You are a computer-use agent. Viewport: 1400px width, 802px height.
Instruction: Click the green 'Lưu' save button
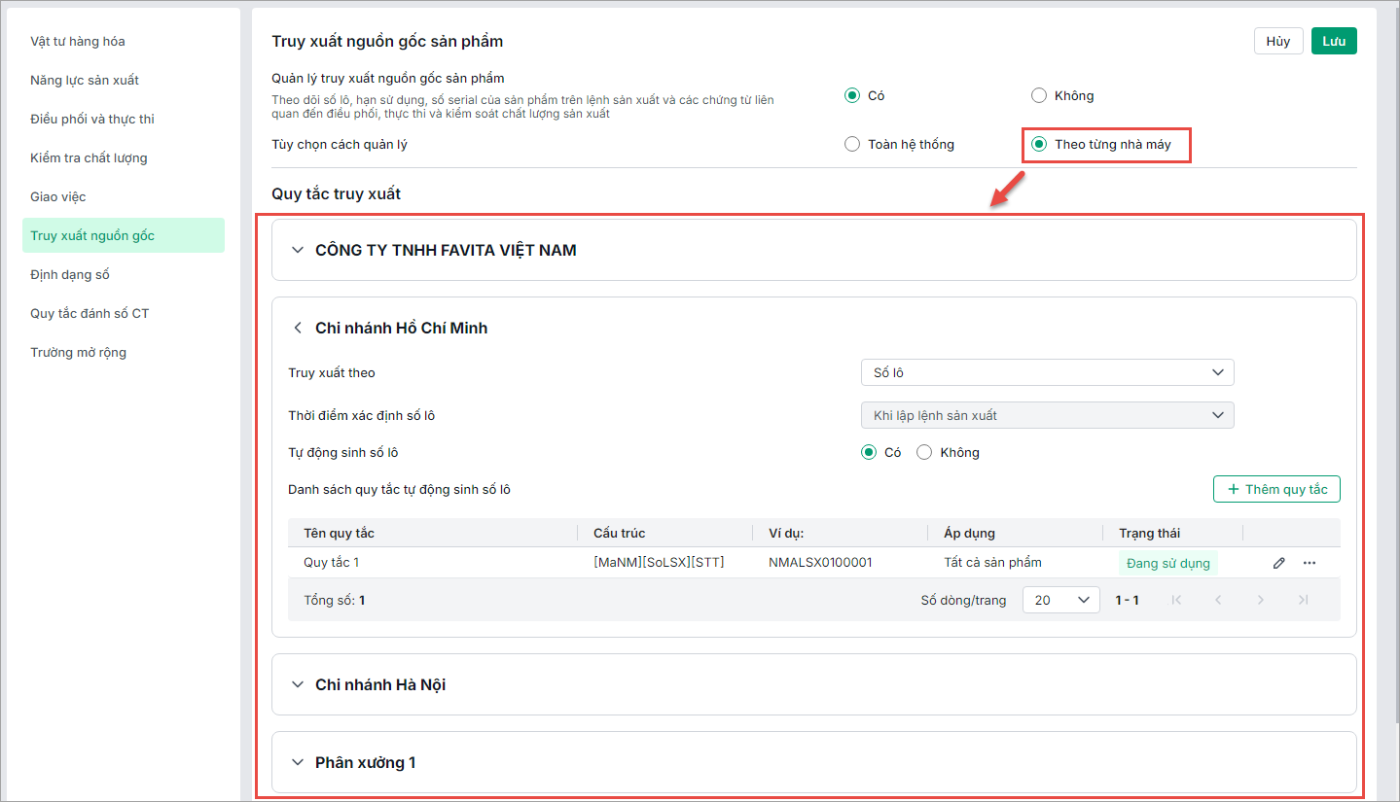coord(1334,41)
